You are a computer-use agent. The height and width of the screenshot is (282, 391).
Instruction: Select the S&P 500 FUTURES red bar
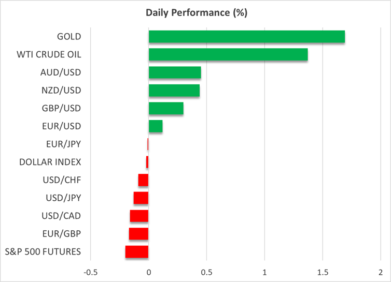point(137,251)
